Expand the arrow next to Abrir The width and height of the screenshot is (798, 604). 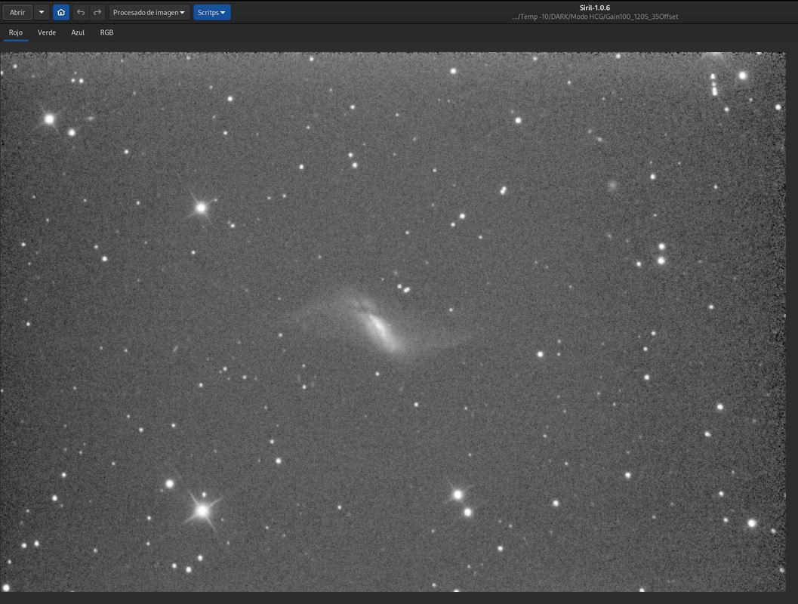click(x=42, y=12)
